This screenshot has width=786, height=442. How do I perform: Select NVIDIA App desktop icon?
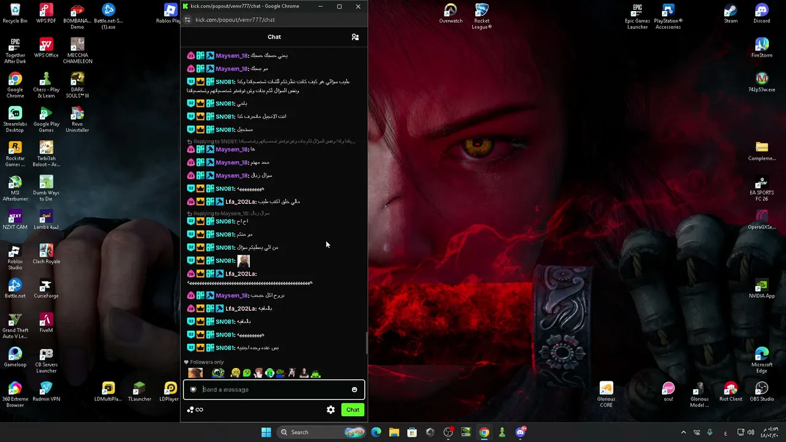pos(761,289)
